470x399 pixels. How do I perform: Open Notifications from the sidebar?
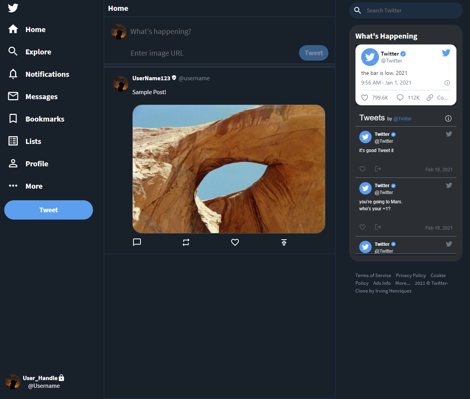pyautogui.click(x=47, y=74)
